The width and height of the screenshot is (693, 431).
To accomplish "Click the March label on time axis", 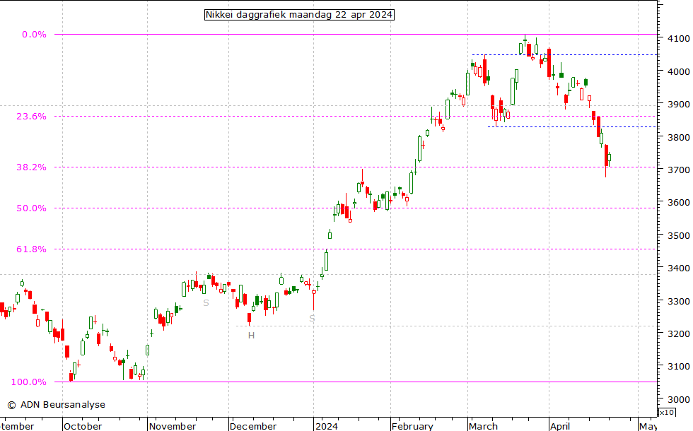I will [x=484, y=426].
